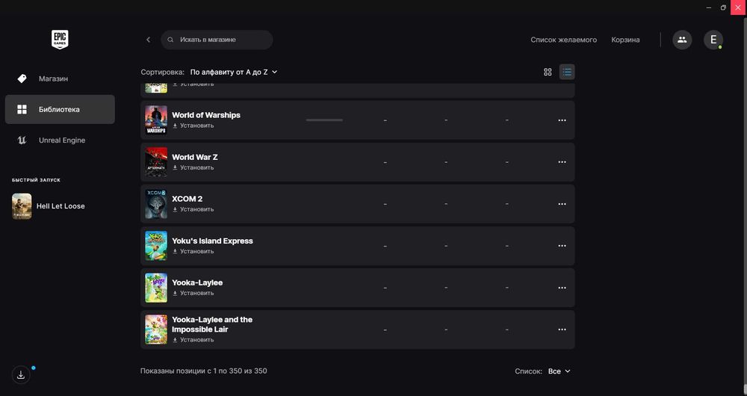The width and height of the screenshot is (747, 396).
Task: Open Unreal Engine in the sidebar
Action: pos(61,140)
